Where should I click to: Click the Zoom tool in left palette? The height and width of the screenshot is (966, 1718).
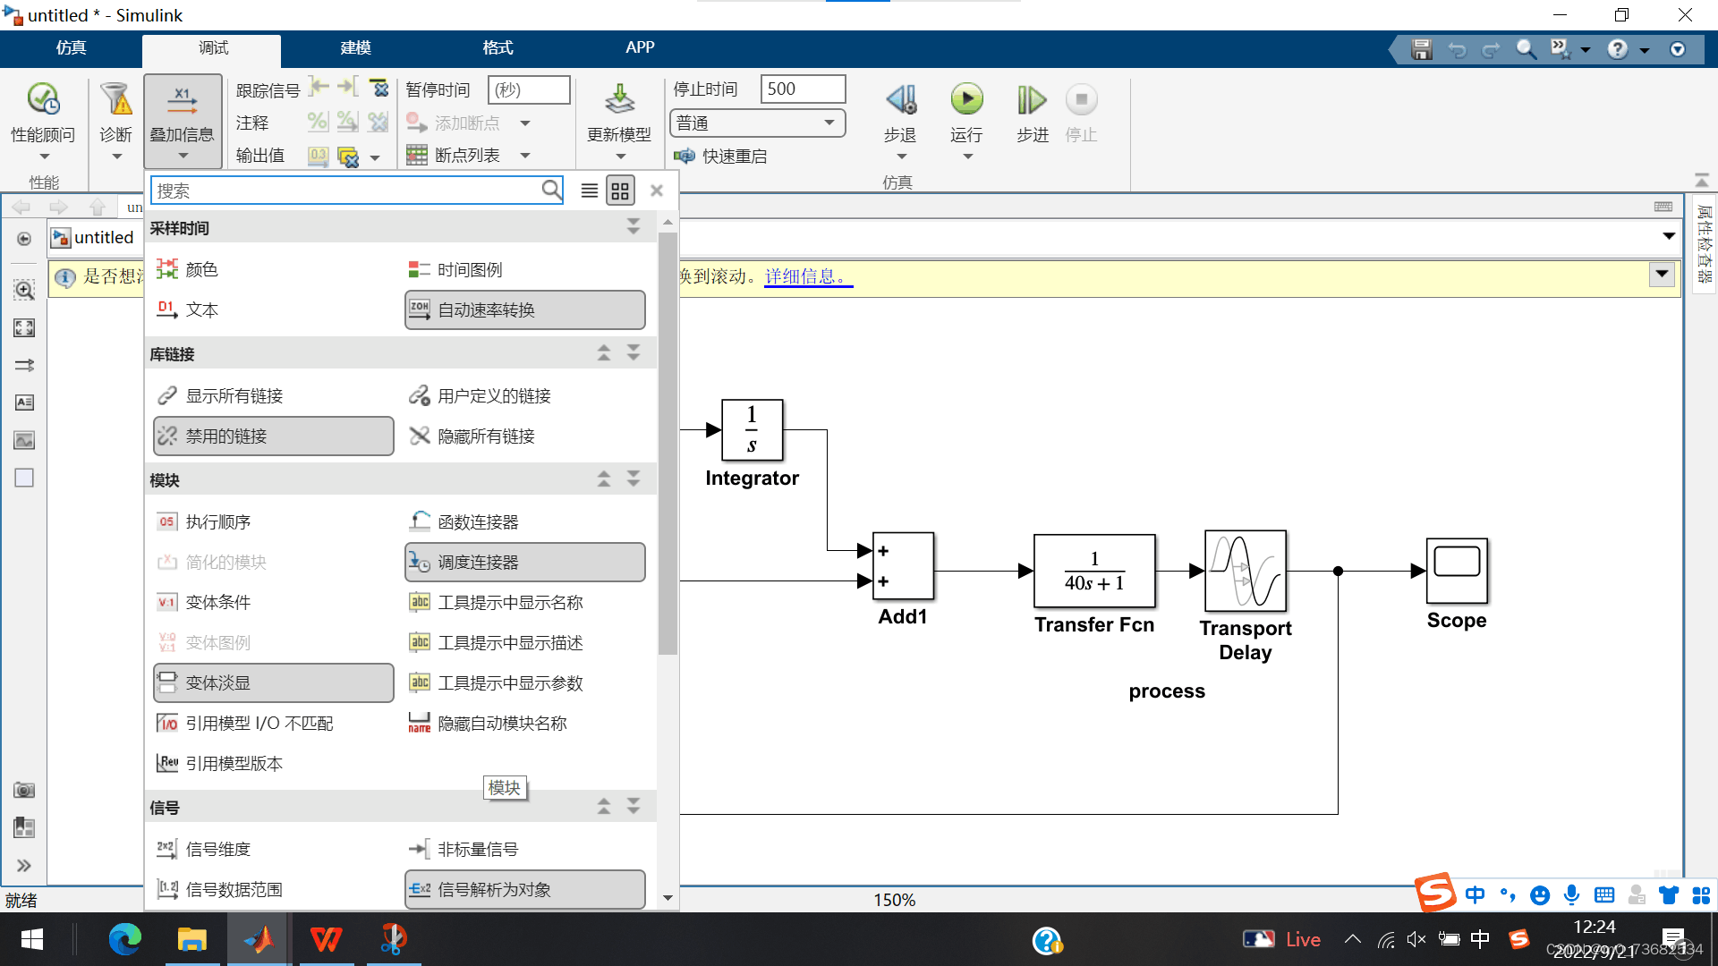tap(24, 290)
